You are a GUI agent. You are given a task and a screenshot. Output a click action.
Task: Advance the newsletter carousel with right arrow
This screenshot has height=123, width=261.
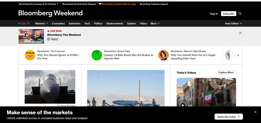coord(238,55)
